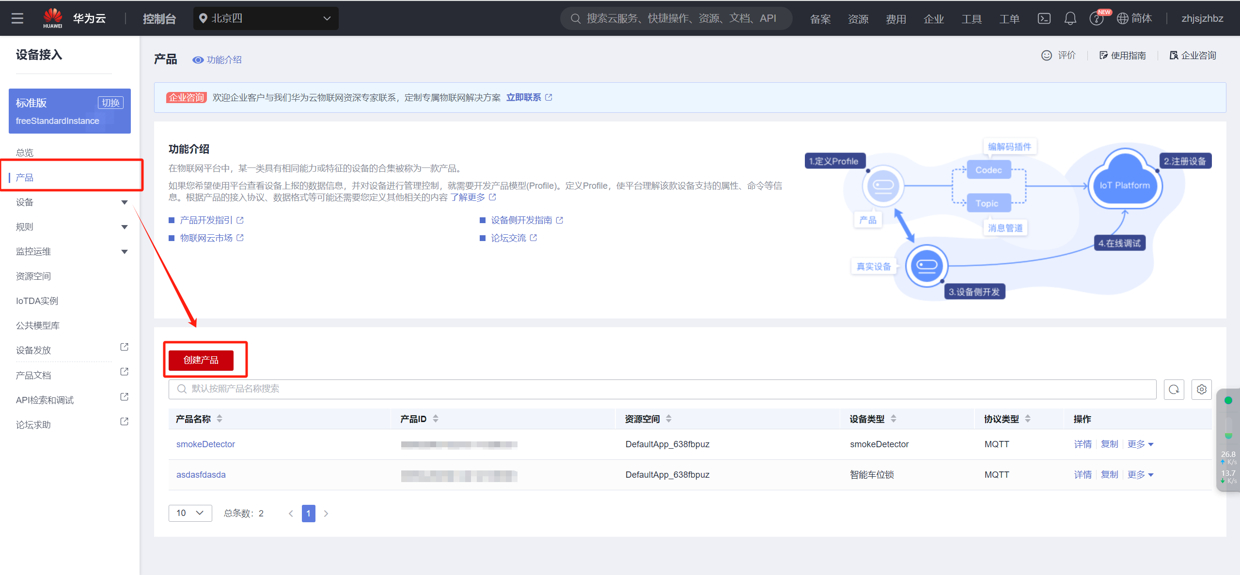Toggle 功能介绍 eye visibility
1240x575 pixels.
pos(198,60)
